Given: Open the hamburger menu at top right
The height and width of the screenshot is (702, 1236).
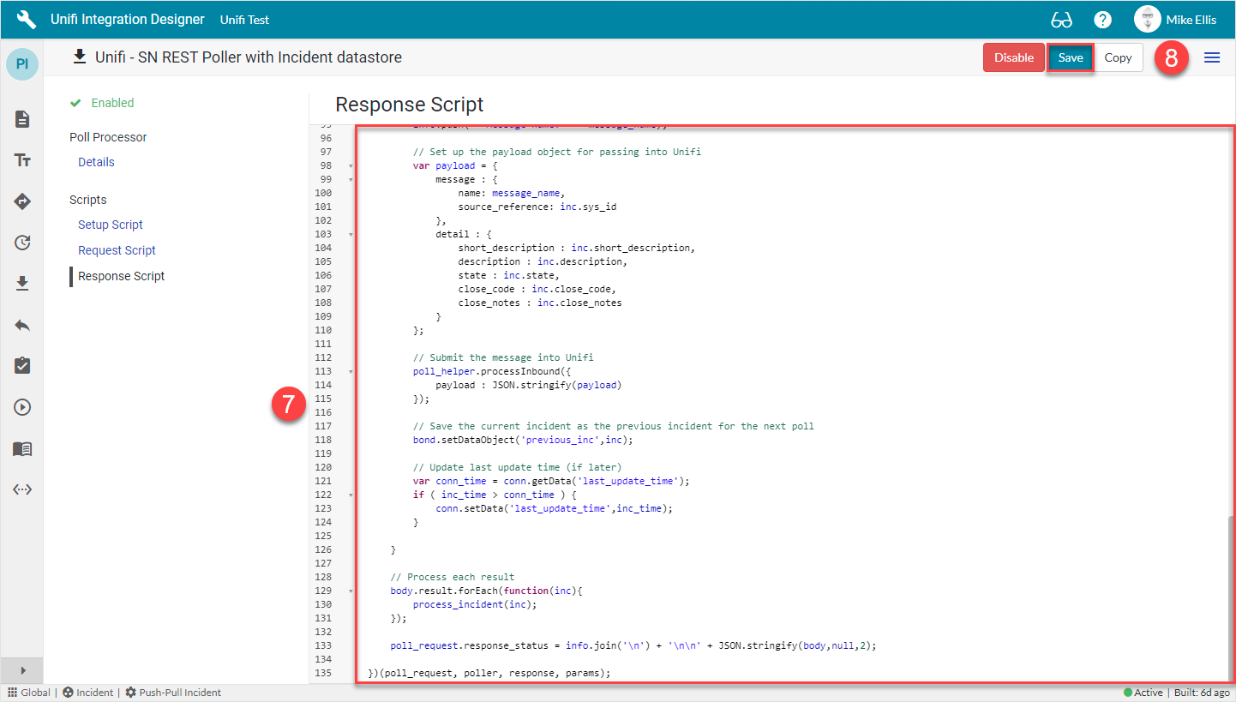Looking at the screenshot, I should click(1212, 57).
